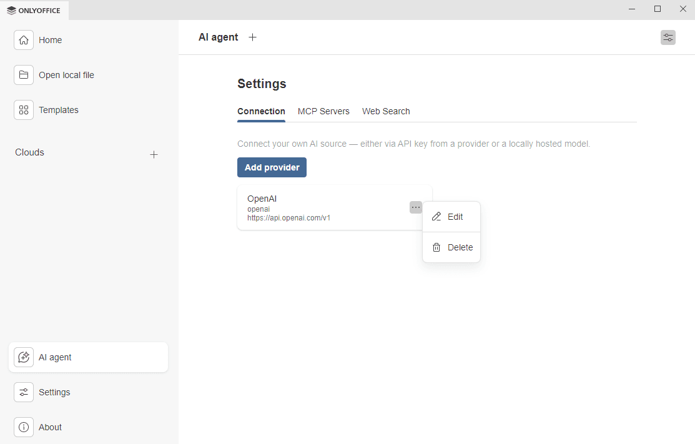Choose Delete from the context menu
This screenshot has height=444, width=695.
pos(459,247)
